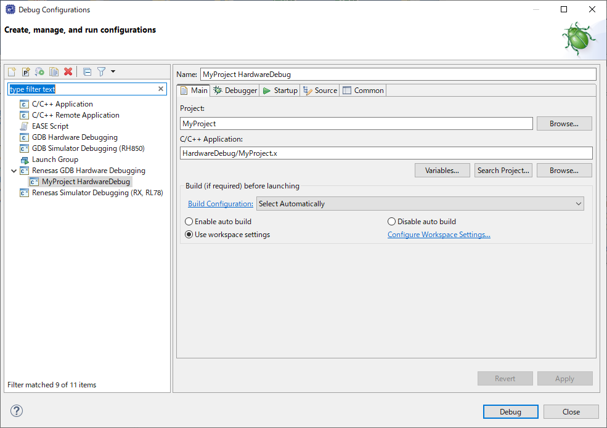Collapse Renesas GDB Hardware Debugging node
This screenshot has width=607, height=428.
click(x=14, y=171)
